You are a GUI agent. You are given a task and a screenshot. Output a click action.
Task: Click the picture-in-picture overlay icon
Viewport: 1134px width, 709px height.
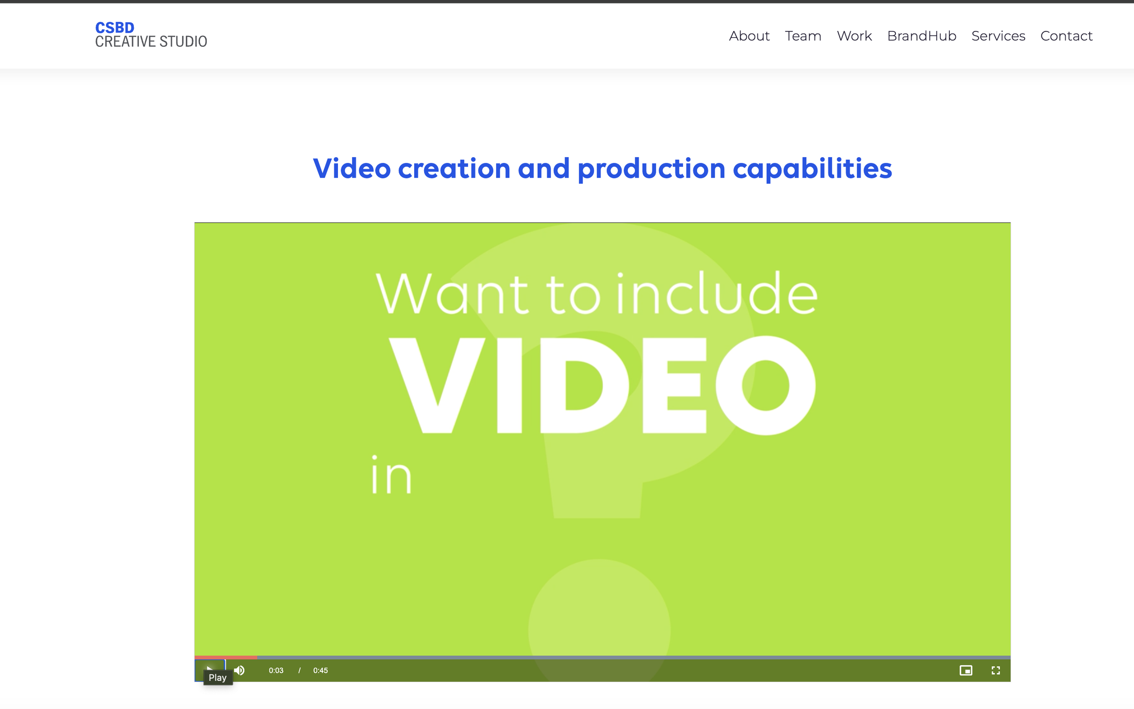[967, 670]
